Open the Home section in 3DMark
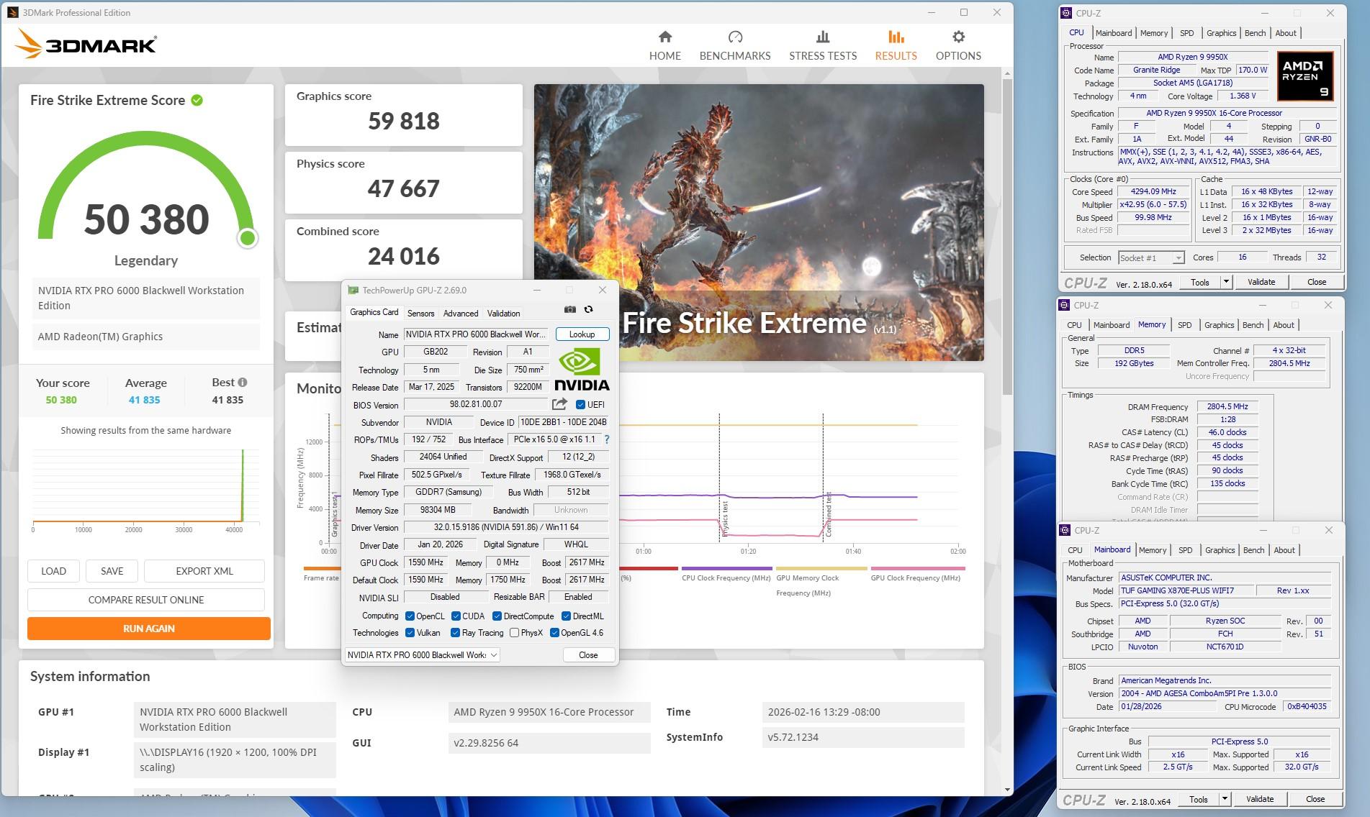This screenshot has height=817, width=1370. (x=664, y=45)
